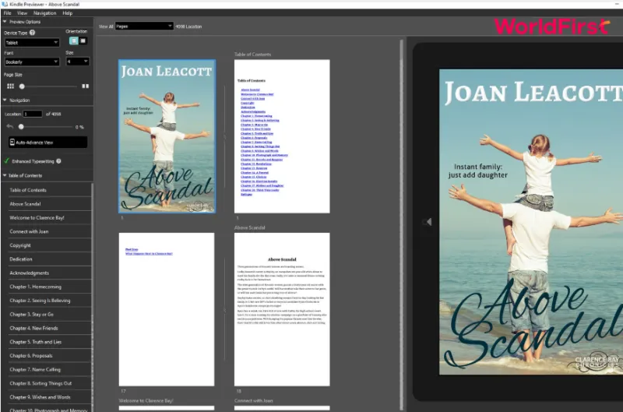Collapse the Table of Contents section
The width and height of the screenshot is (623, 412).
5,175
